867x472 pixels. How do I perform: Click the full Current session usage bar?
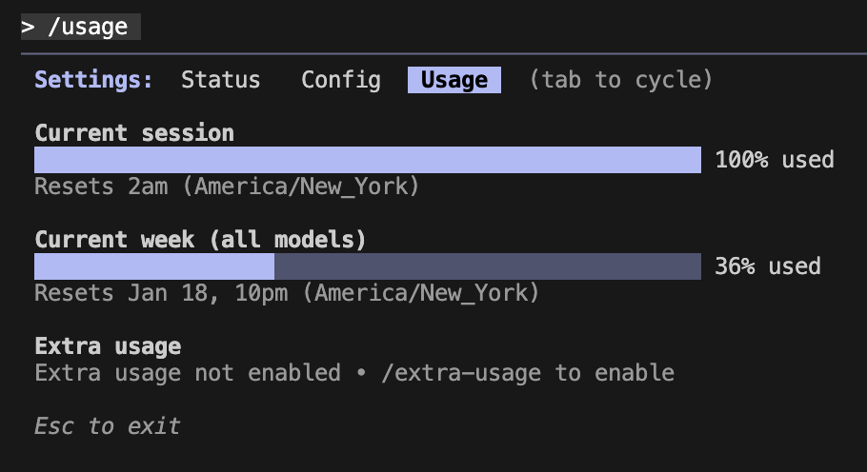[x=367, y=160]
